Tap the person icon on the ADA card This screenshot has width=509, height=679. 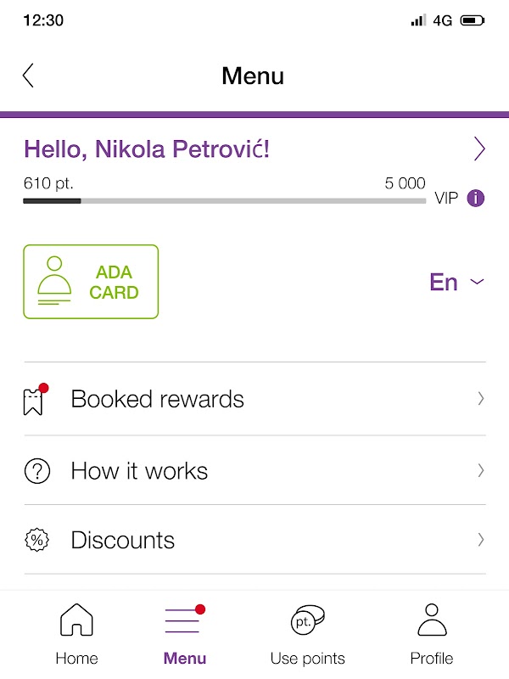[x=54, y=281]
